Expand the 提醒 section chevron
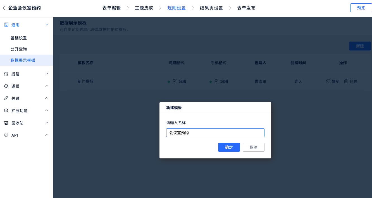The width and height of the screenshot is (372, 198). (47, 74)
